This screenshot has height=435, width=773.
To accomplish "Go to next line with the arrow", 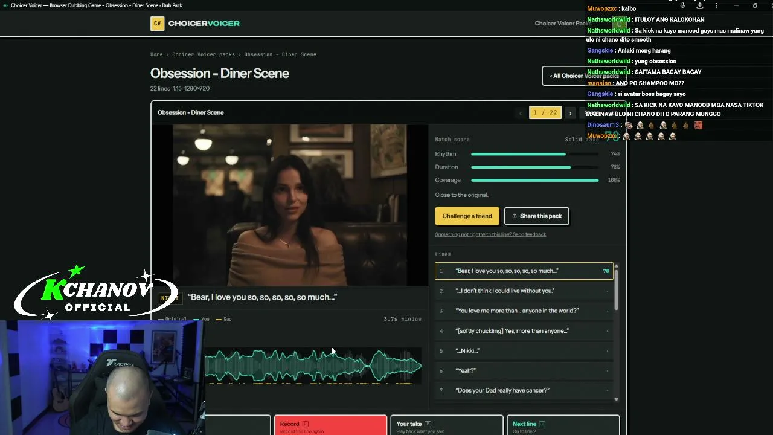I will point(570,113).
